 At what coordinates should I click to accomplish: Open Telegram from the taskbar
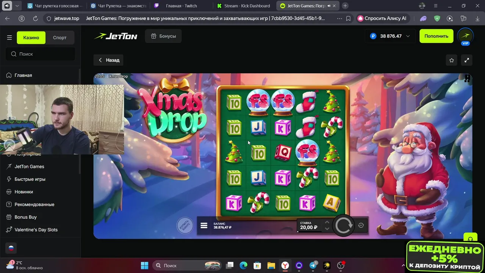point(313,265)
